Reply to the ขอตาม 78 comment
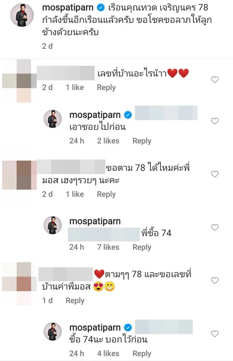 click(106, 195)
